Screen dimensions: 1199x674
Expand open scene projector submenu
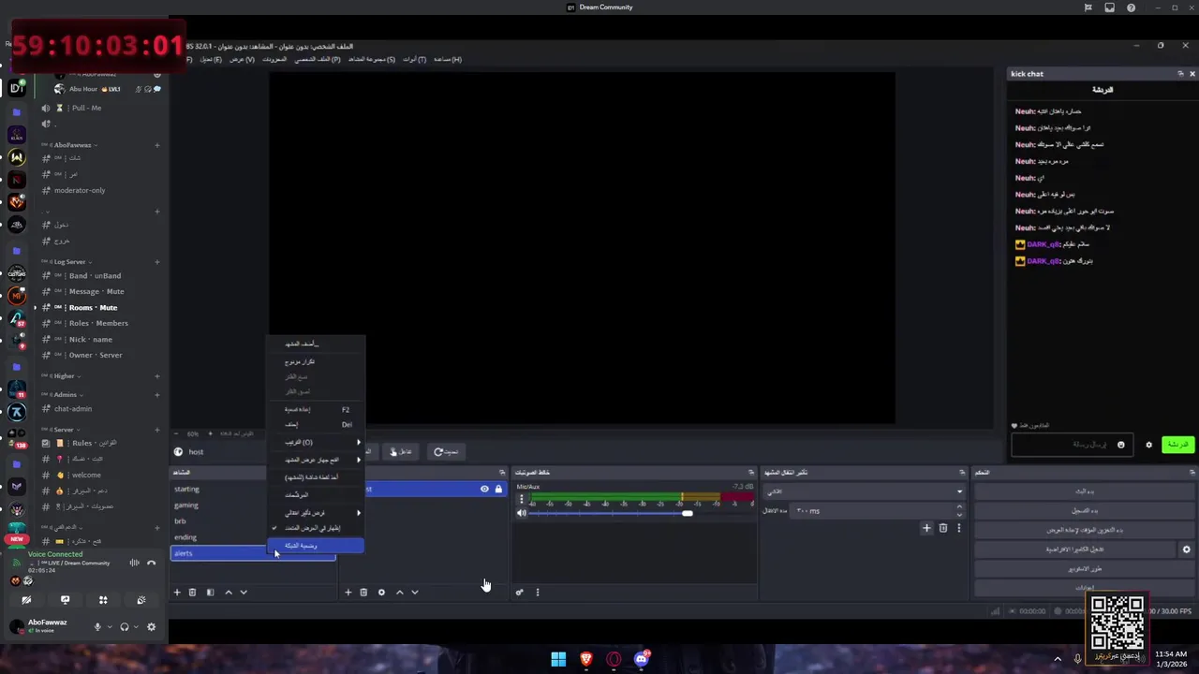tap(315, 460)
